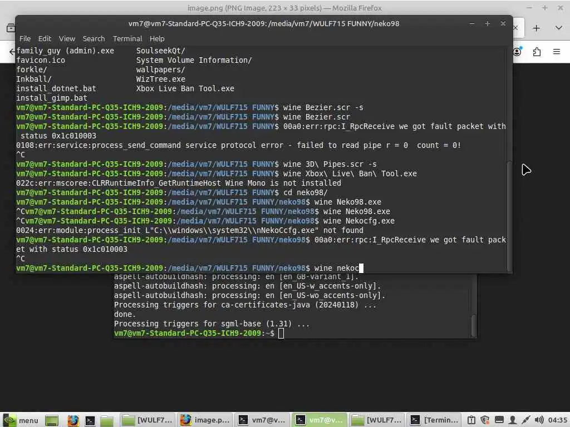The height and width of the screenshot is (427, 570).
Task: Click 'install_gimp.bat' in the listing
Action: pos(52,98)
